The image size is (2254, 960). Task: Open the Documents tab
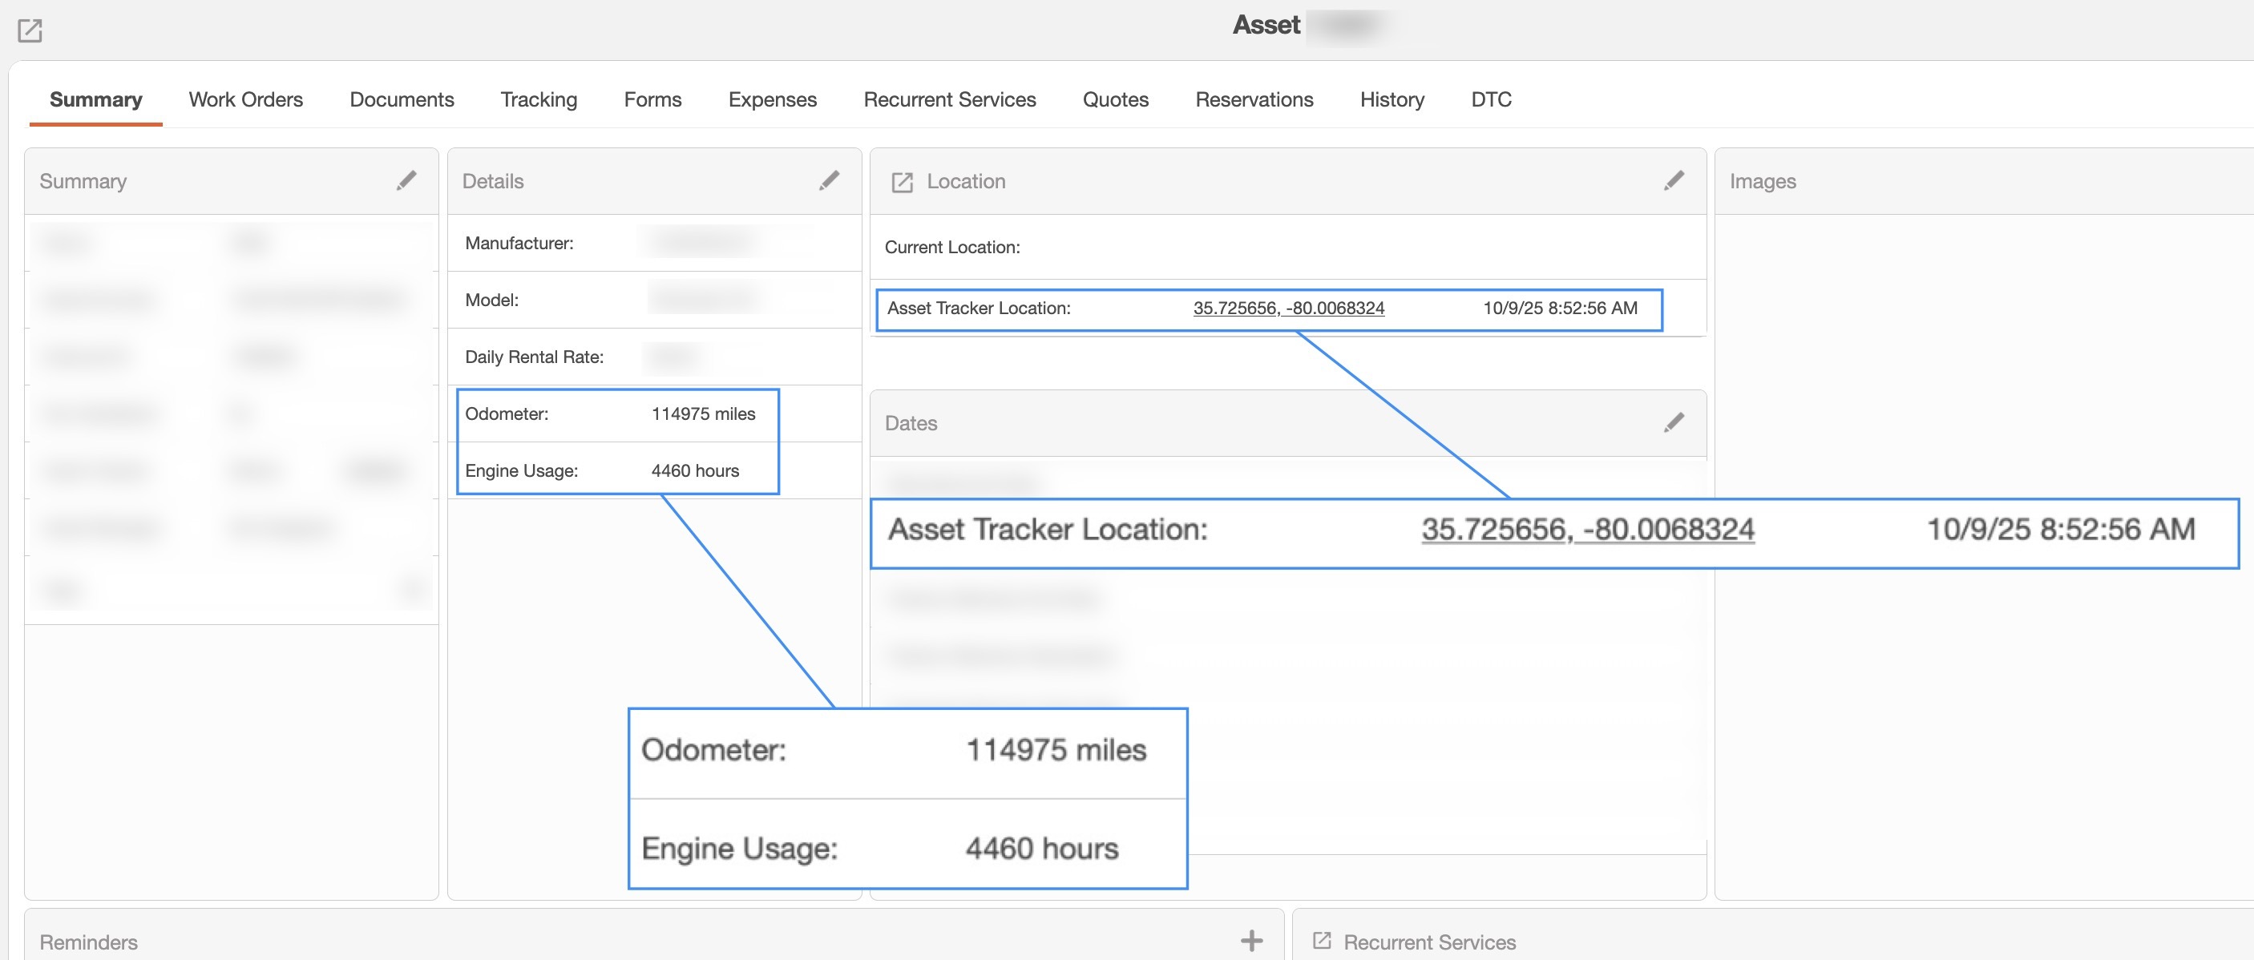401,99
